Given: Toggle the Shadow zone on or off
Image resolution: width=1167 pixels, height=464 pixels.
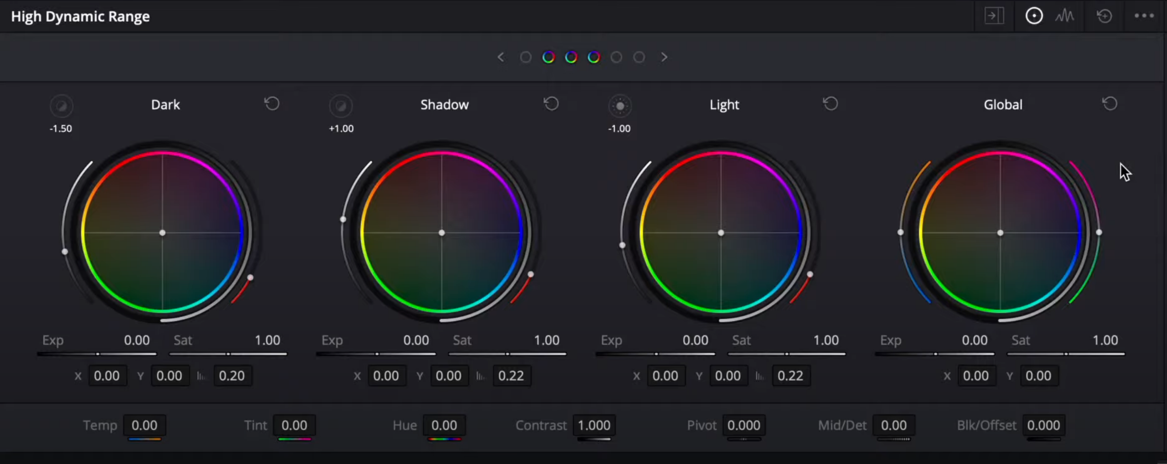Looking at the screenshot, I should point(341,106).
